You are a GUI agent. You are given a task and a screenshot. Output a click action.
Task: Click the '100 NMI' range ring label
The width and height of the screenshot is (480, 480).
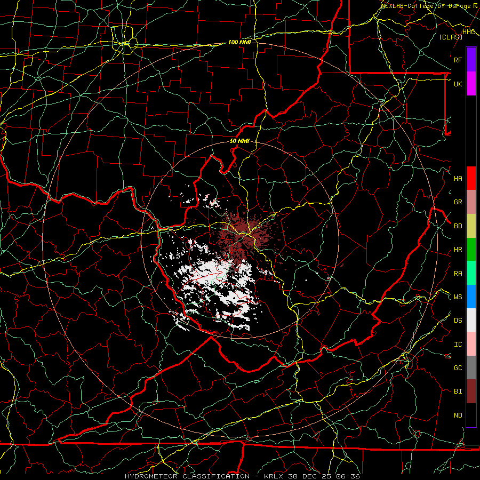click(239, 42)
